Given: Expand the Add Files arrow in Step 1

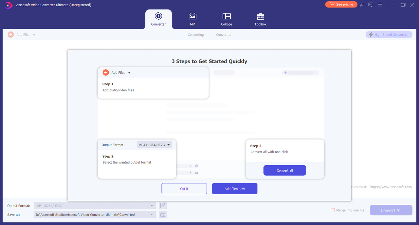Looking at the screenshot, I should pos(129,73).
